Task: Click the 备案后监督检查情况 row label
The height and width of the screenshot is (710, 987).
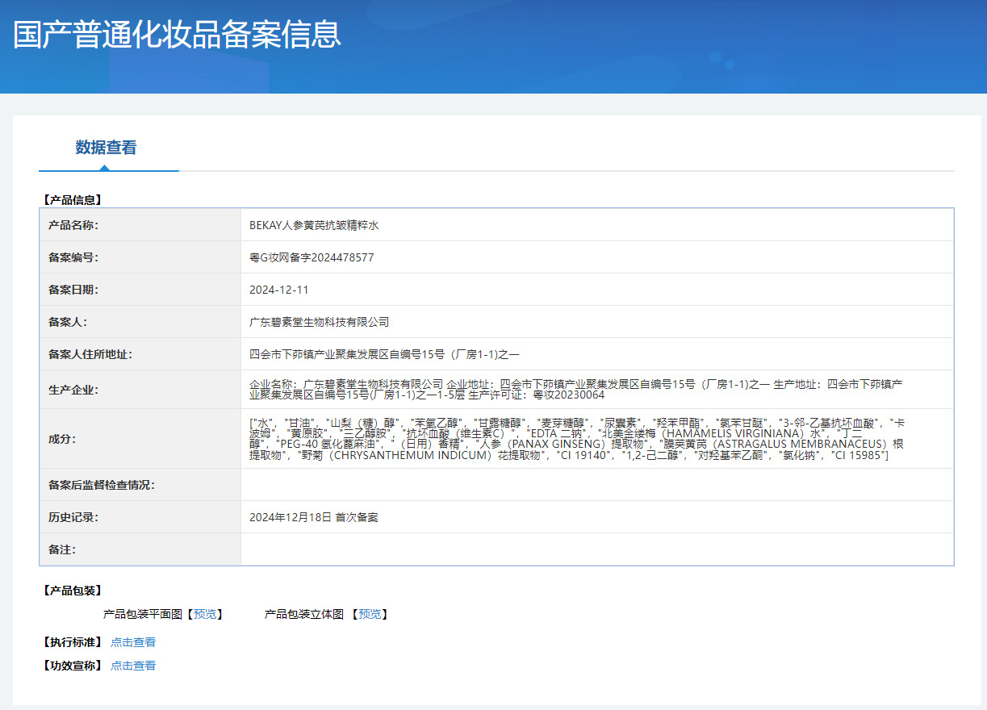Action: 102,485
